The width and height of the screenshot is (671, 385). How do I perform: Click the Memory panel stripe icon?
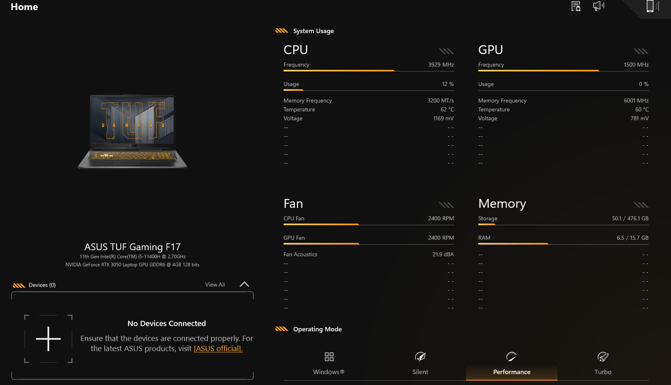coord(641,205)
